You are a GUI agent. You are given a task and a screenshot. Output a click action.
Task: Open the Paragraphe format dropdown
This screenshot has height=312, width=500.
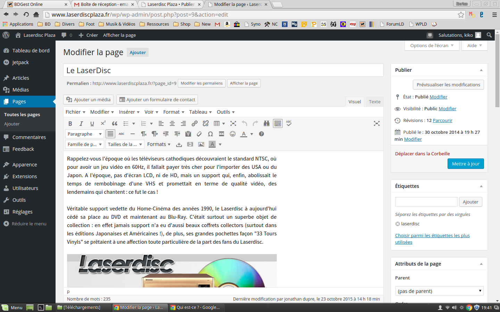[84, 134]
